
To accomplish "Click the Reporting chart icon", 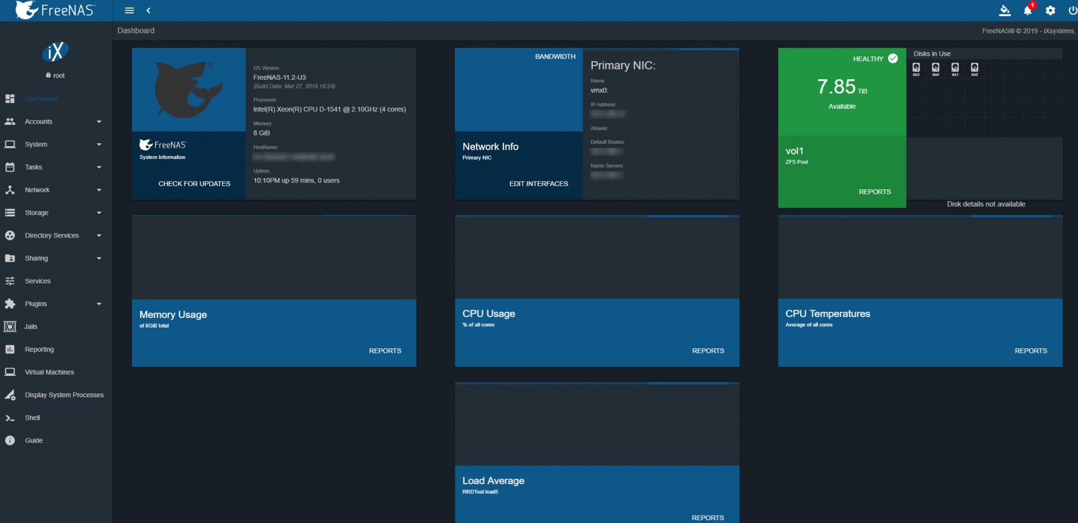I will tap(10, 349).
